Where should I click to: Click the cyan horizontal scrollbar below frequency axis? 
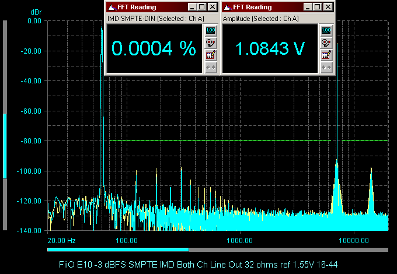(118, 250)
